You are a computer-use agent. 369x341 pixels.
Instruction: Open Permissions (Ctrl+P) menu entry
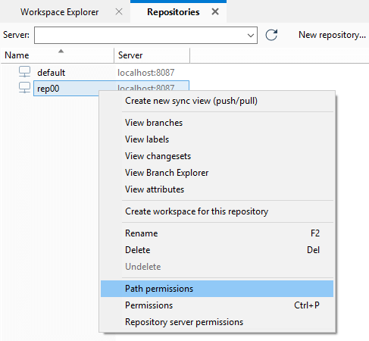(217, 305)
